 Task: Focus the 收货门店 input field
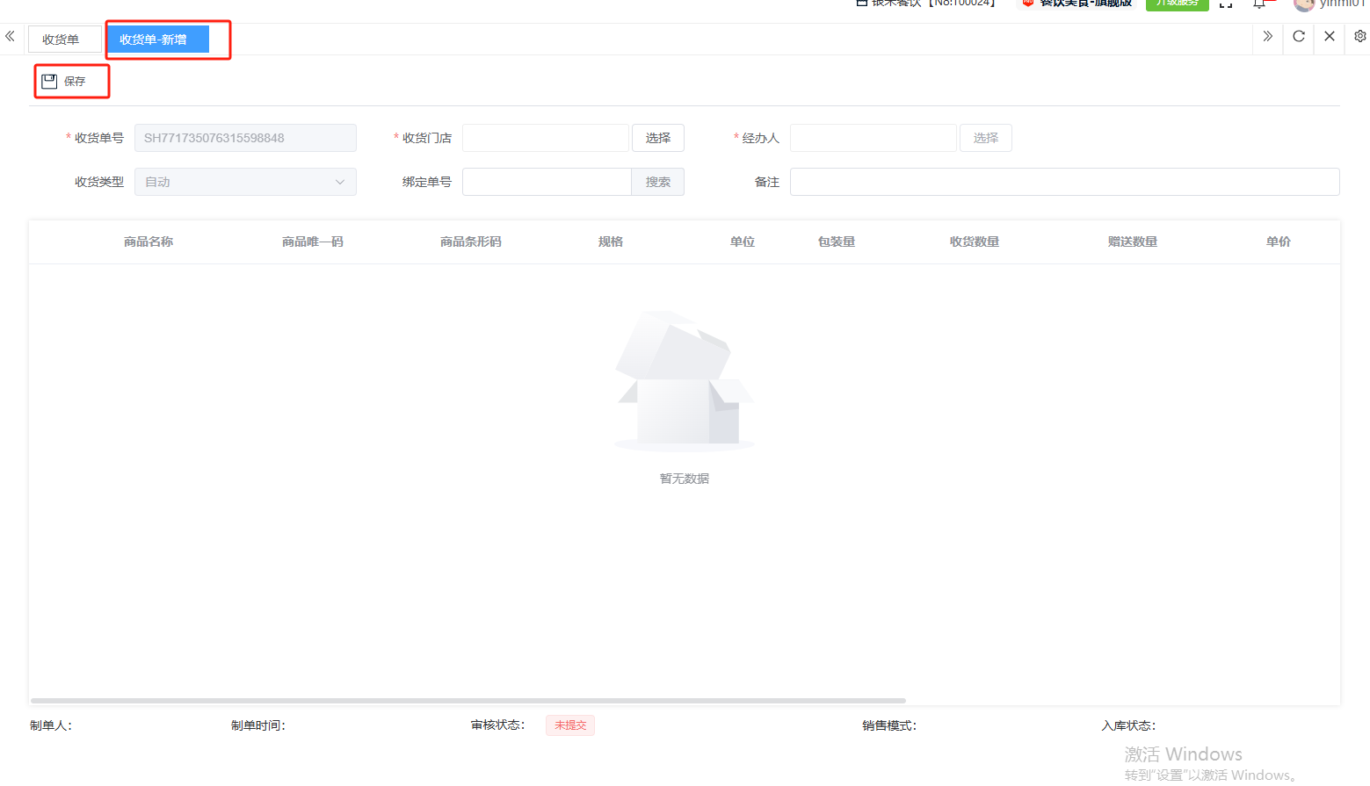pyautogui.click(x=546, y=138)
